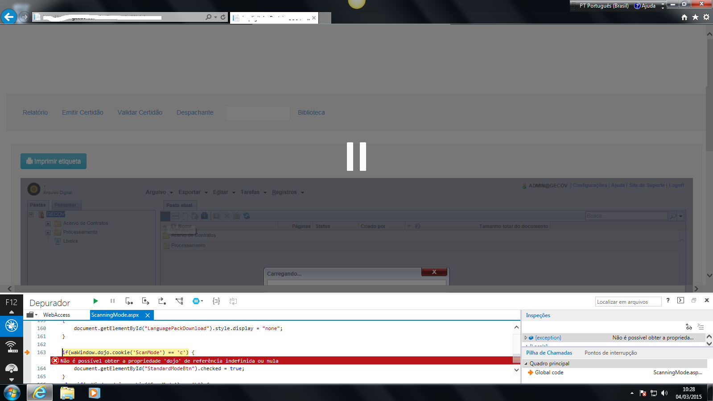The width and height of the screenshot is (713, 401).
Task: Open the F12 console panel icon
Action: coord(680,300)
